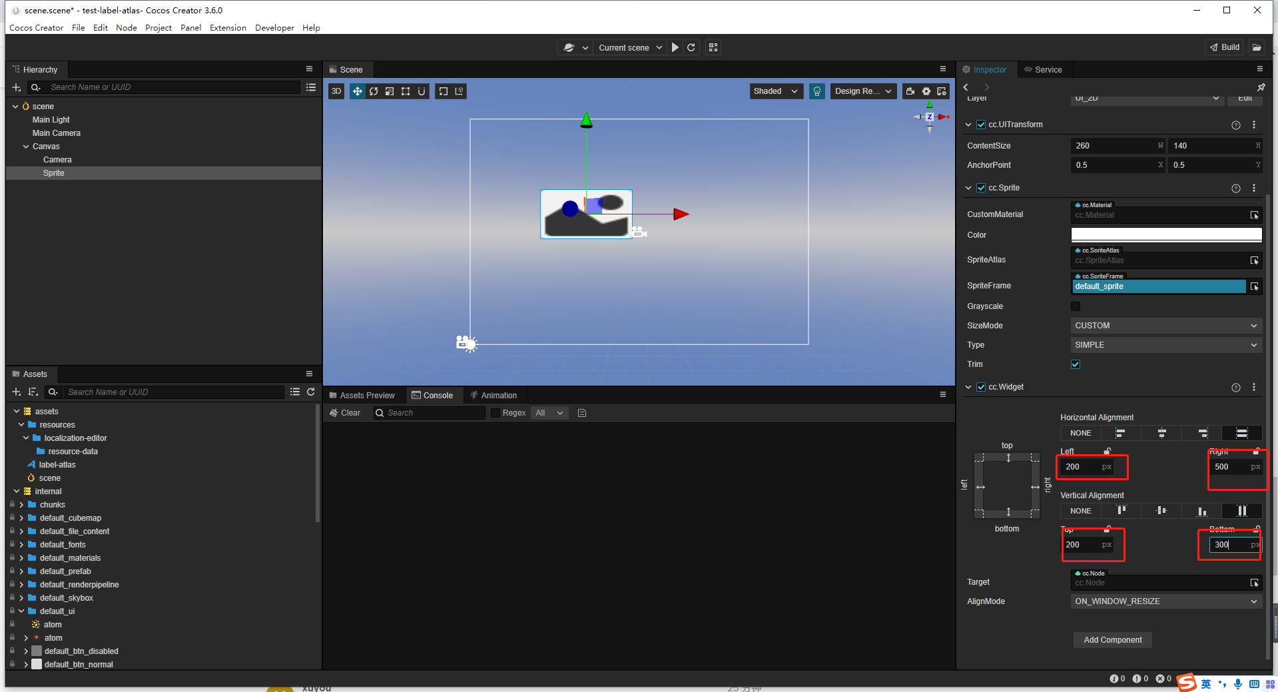Disable the cc.Widget component checkbox
This screenshot has height=692, width=1278.
981,387
